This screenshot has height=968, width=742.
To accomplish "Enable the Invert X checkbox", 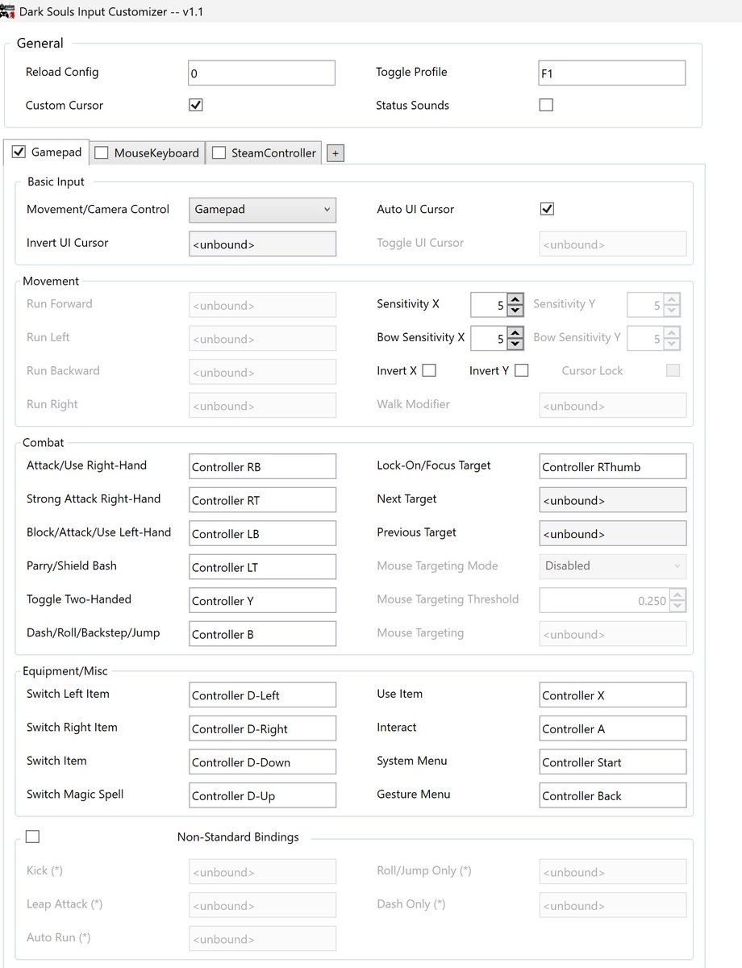I will (x=429, y=370).
